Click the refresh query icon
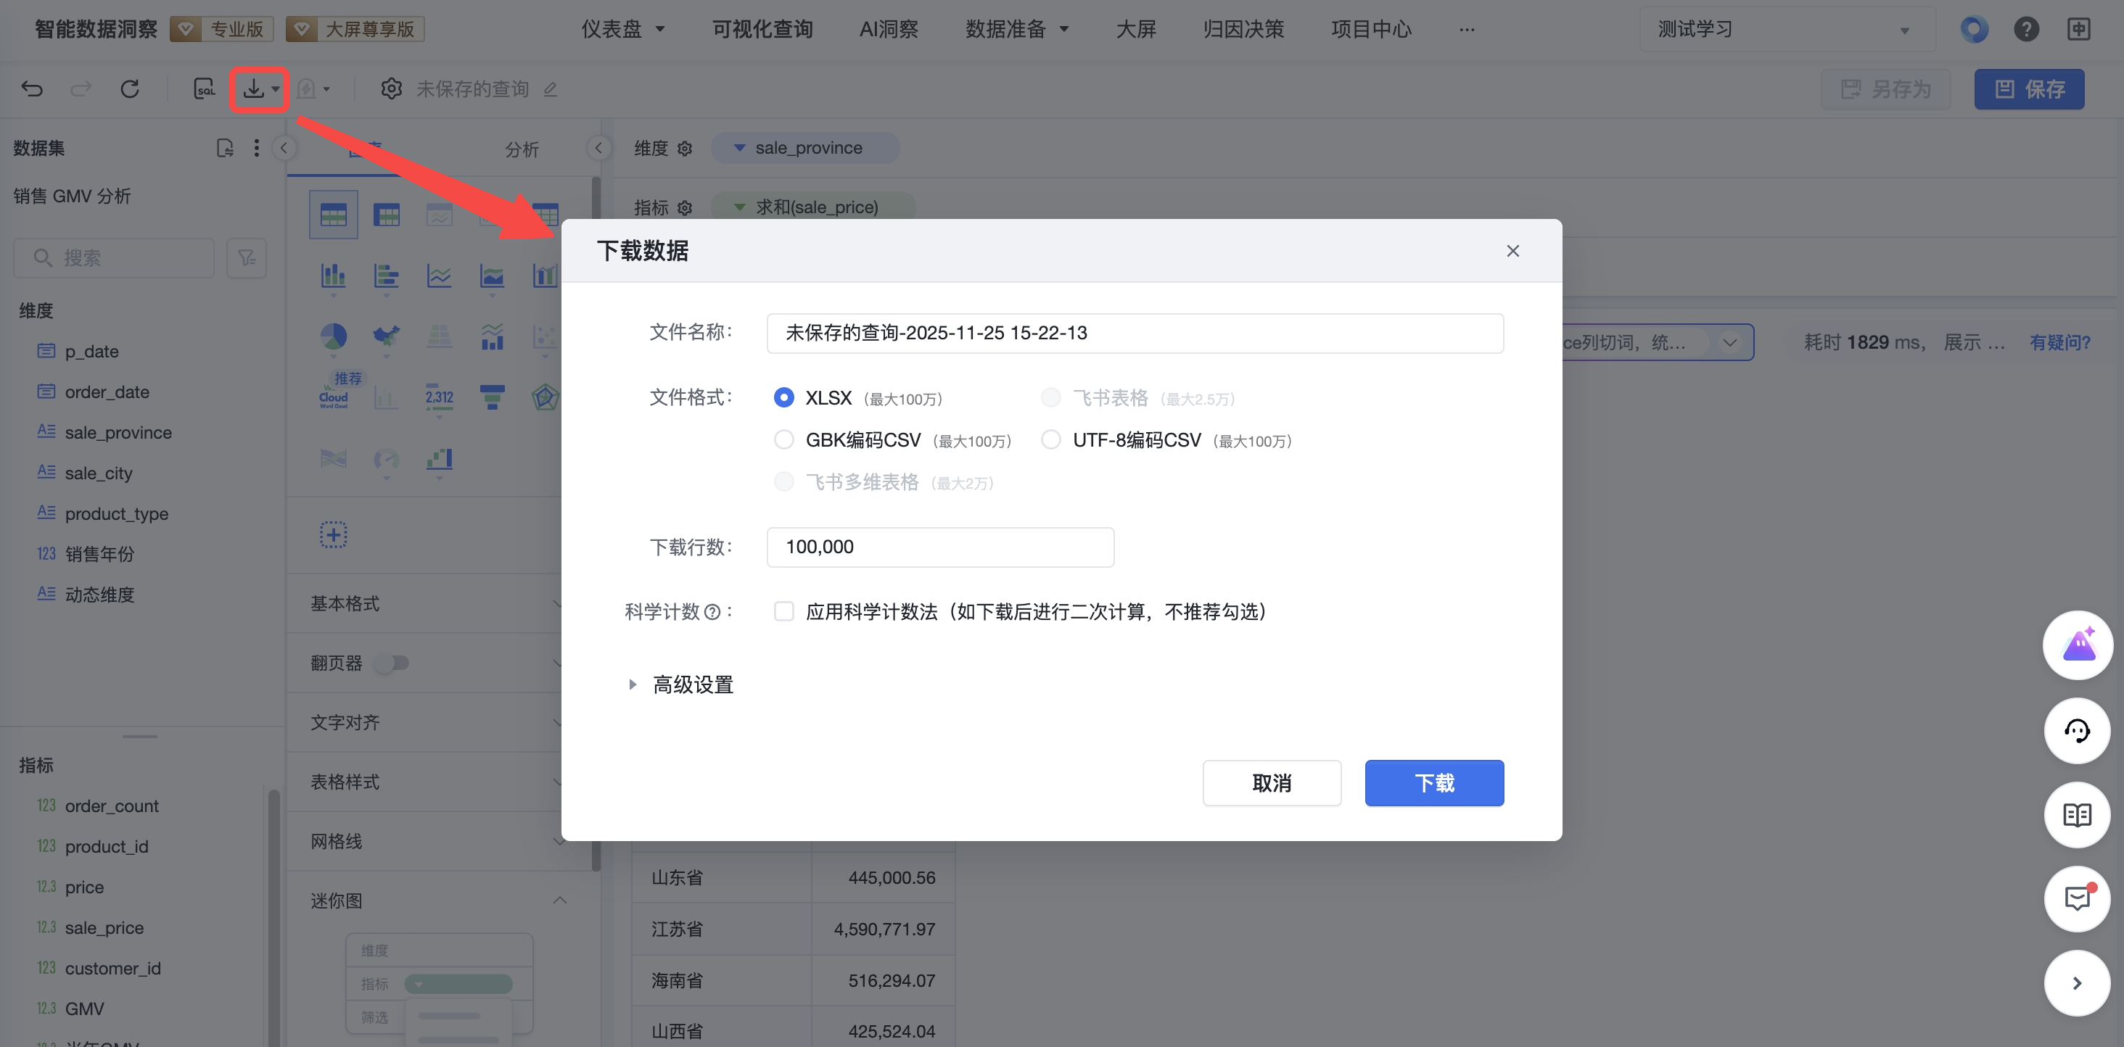The height and width of the screenshot is (1047, 2124). [129, 88]
